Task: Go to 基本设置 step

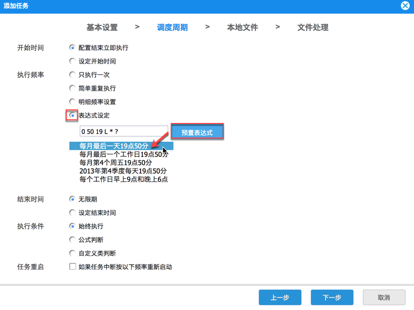Action: pyautogui.click(x=102, y=27)
